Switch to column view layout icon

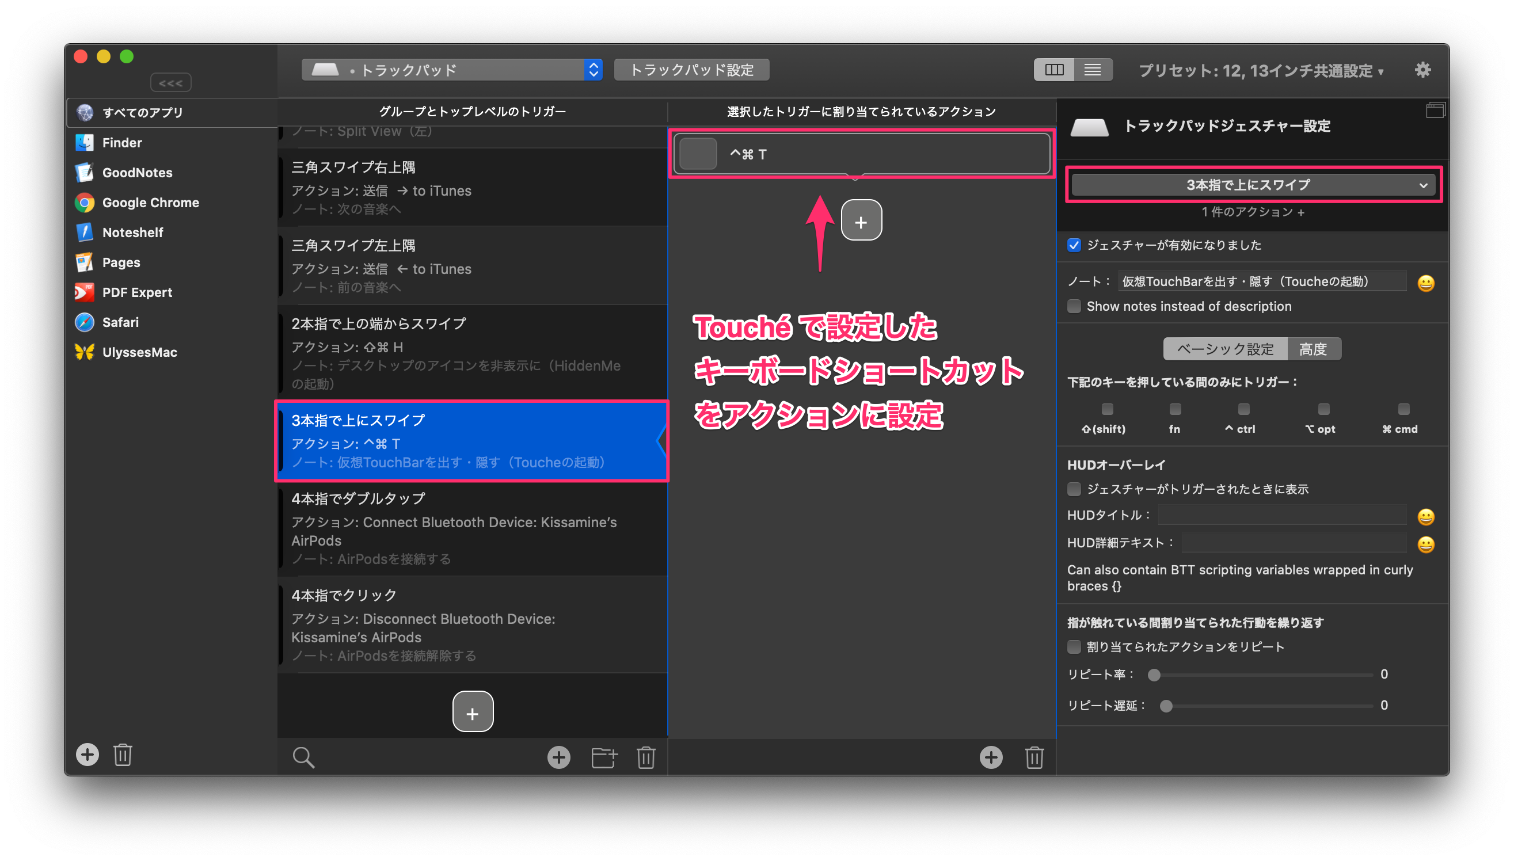pos(1054,70)
